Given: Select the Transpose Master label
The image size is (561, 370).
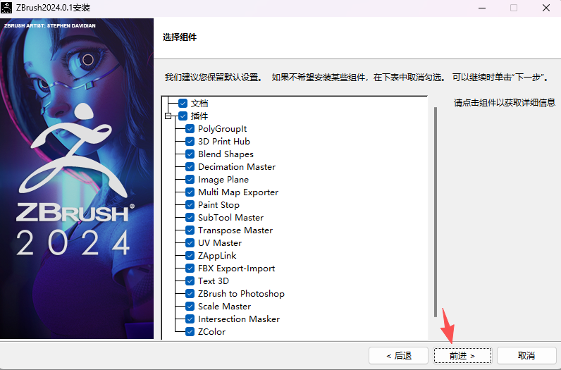Looking at the screenshot, I should tap(235, 230).
